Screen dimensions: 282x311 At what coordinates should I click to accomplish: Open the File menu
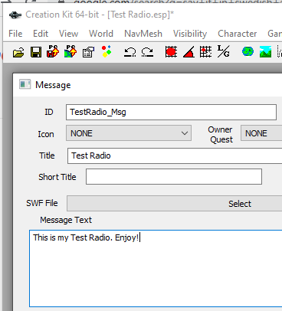coord(15,34)
